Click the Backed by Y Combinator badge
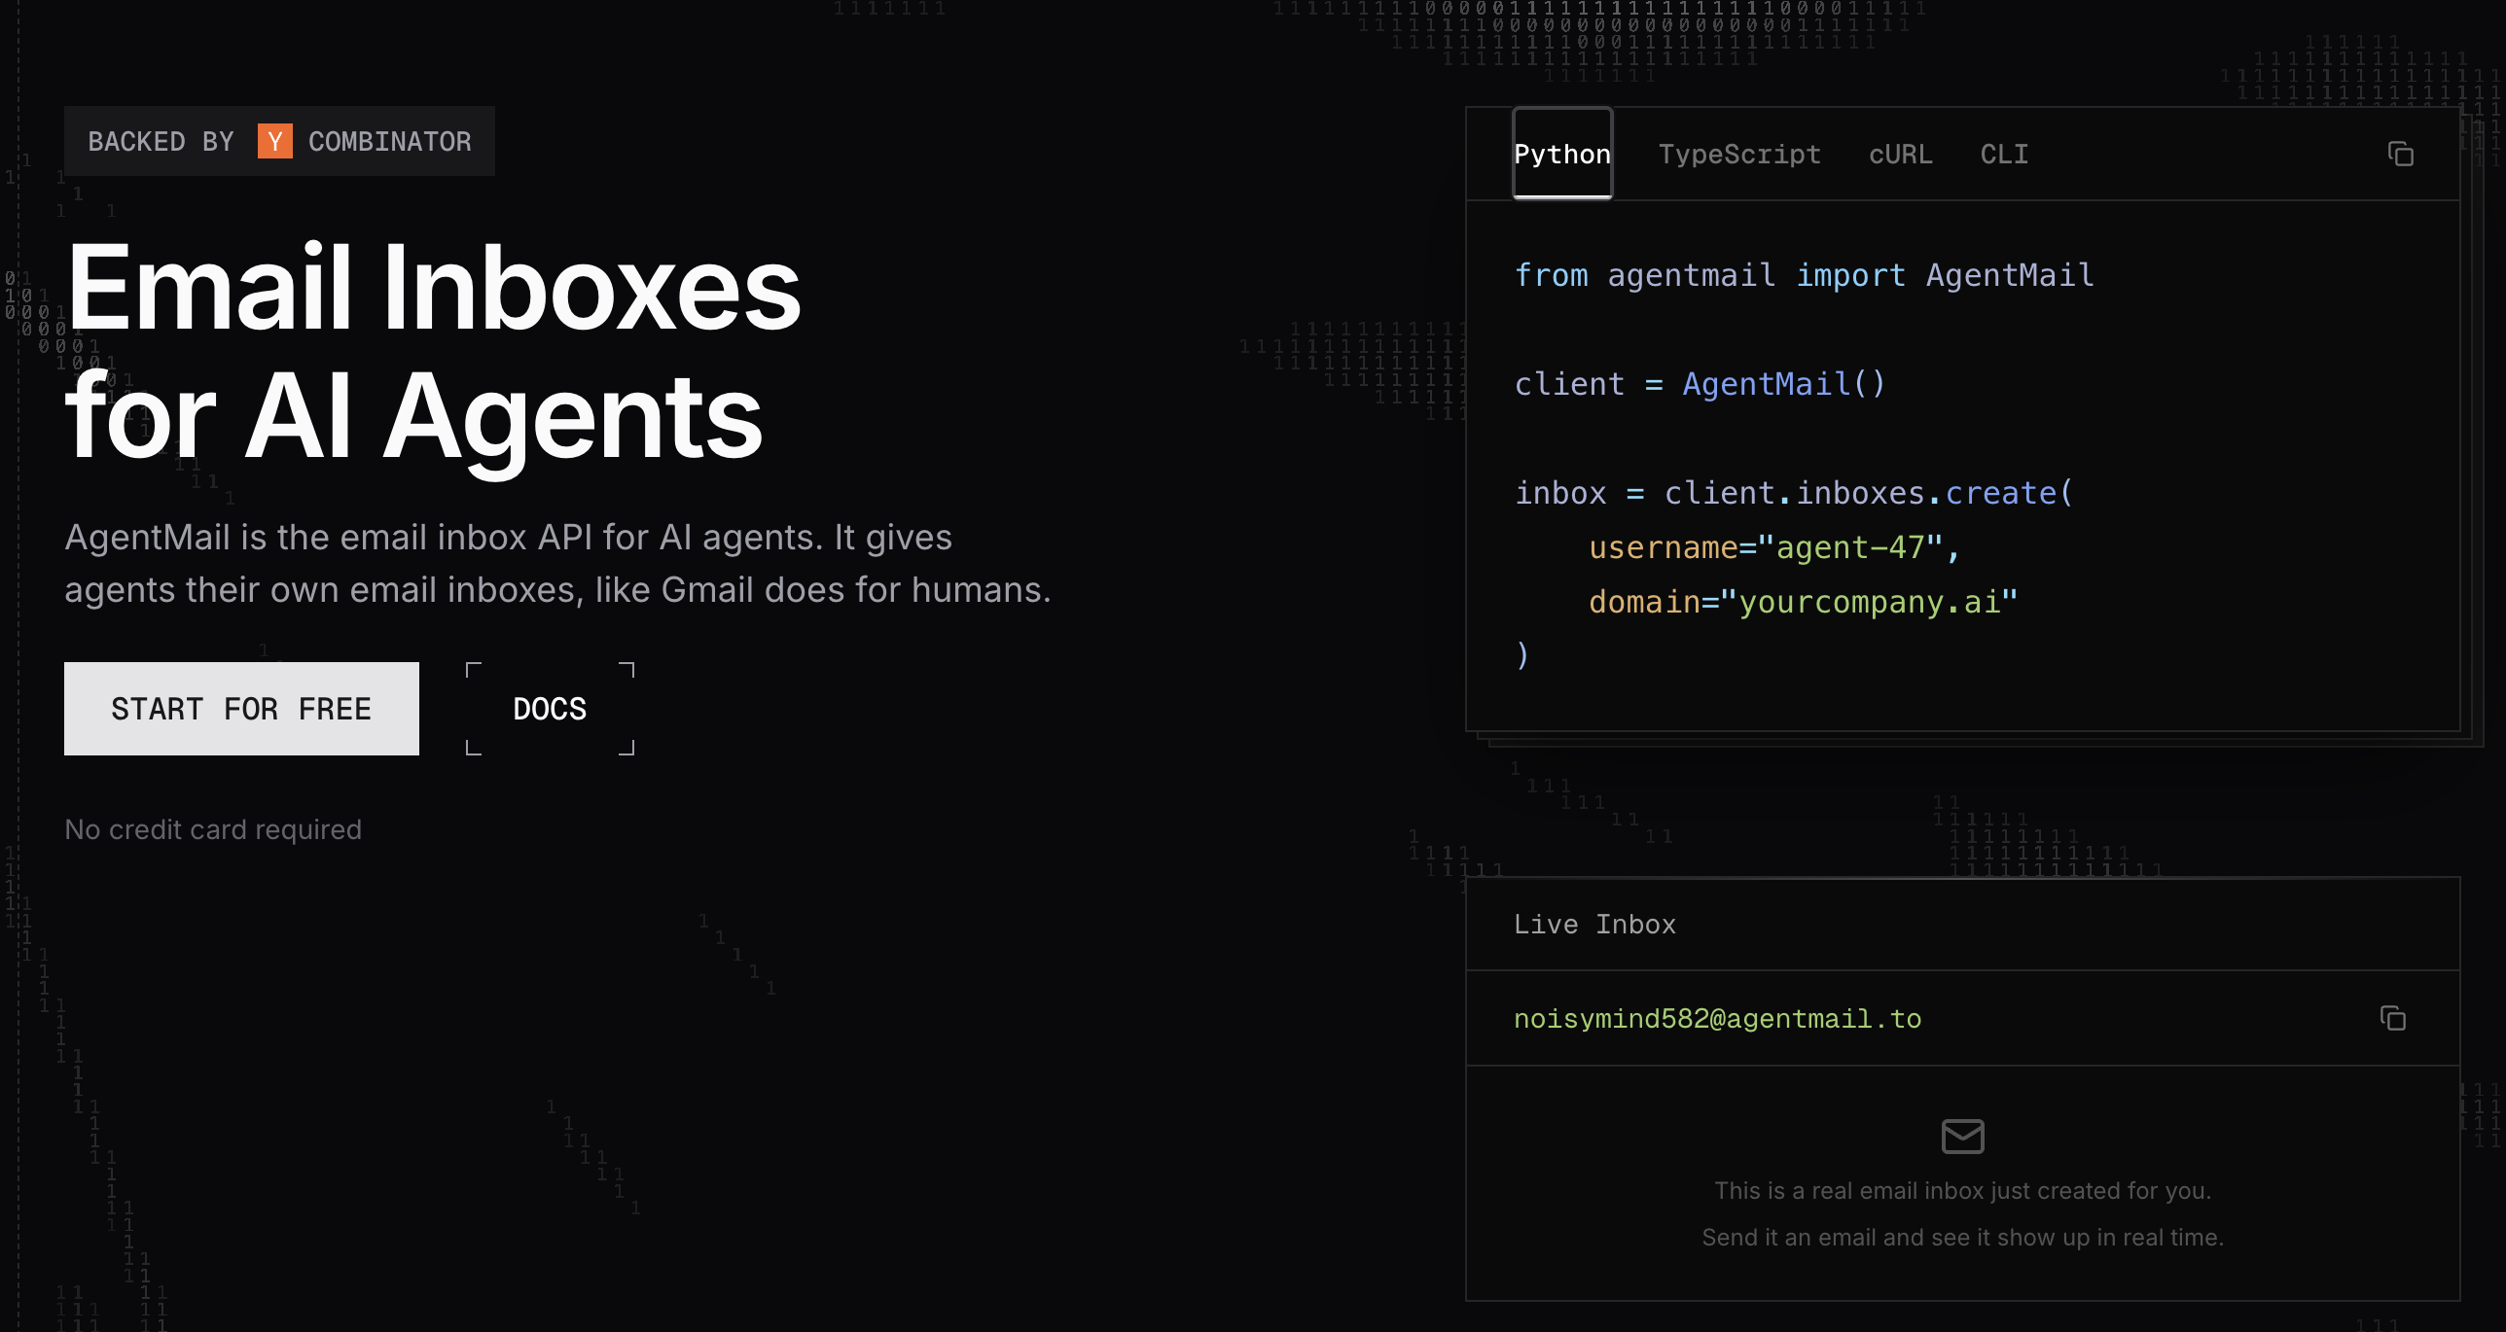Viewport: 2506px width, 1332px height. (x=279, y=141)
